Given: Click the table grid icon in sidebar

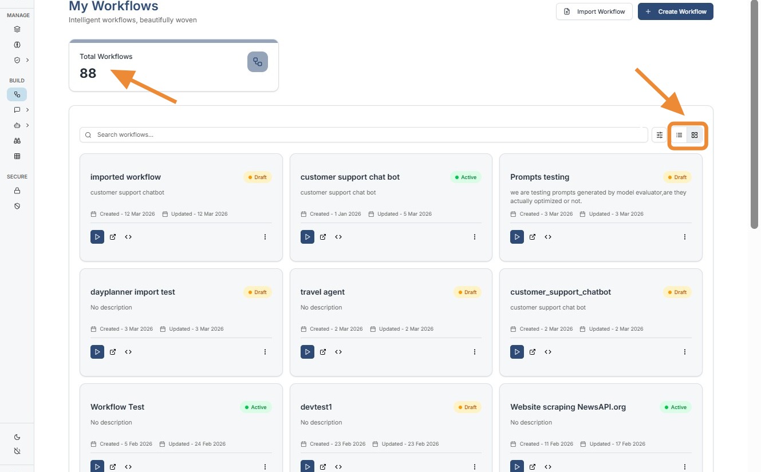Looking at the screenshot, I should click(x=17, y=156).
